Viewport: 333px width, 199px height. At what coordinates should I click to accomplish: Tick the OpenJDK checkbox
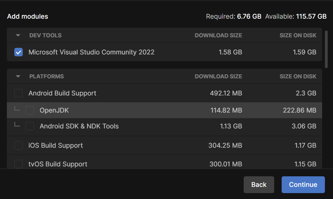pos(30,110)
